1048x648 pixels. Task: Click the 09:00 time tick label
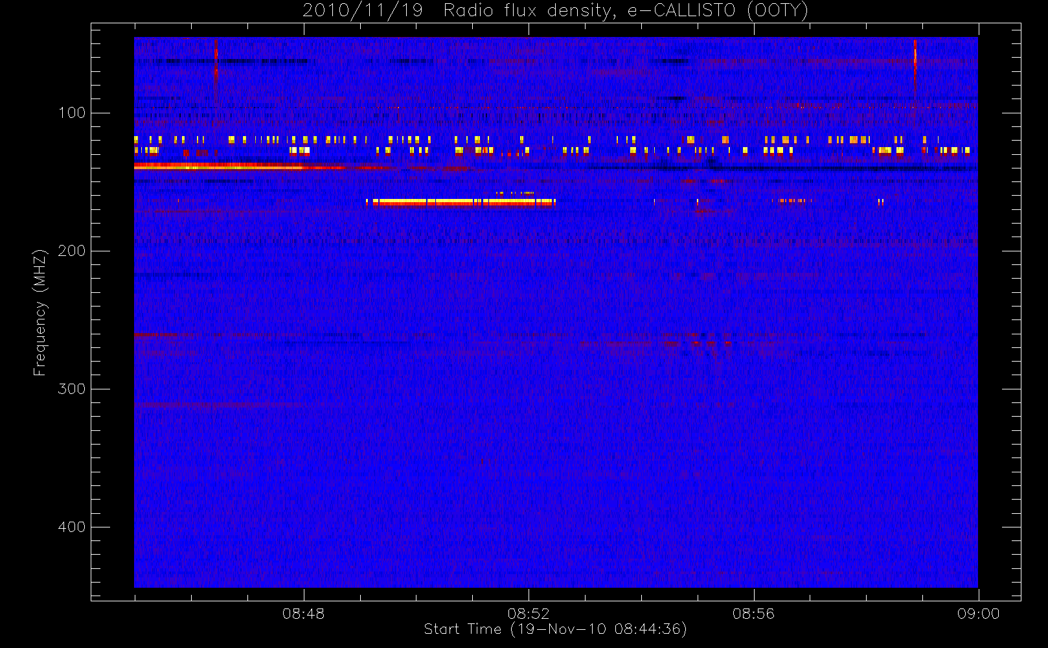point(978,614)
